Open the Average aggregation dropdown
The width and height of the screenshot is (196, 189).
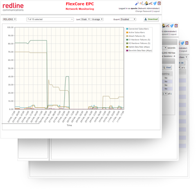97,19
